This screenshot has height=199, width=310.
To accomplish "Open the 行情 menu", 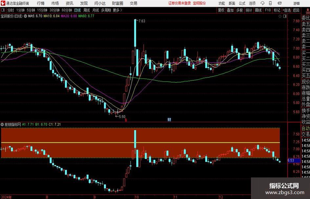I will (x=41, y=3).
